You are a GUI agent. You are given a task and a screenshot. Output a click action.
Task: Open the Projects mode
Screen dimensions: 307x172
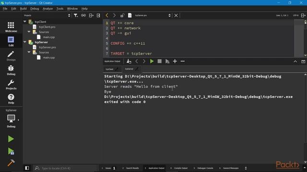(11, 85)
